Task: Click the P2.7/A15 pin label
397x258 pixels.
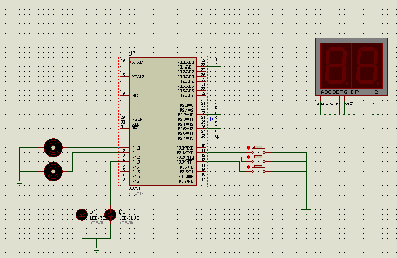Action: click(186, 138)
